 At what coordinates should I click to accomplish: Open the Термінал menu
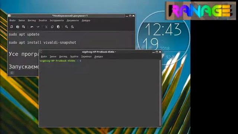tap(86, 57)
